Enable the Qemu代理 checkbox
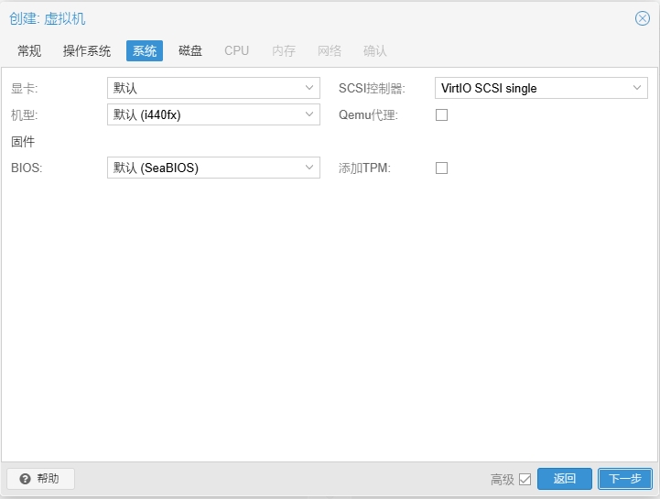660x499 pixels. point(441,114)
